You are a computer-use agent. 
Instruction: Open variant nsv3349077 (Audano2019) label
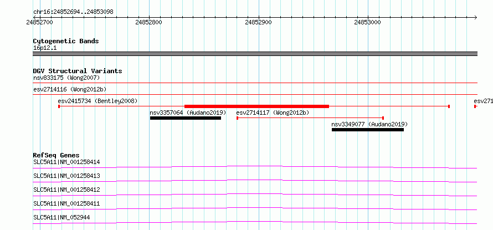pos(369,124)
